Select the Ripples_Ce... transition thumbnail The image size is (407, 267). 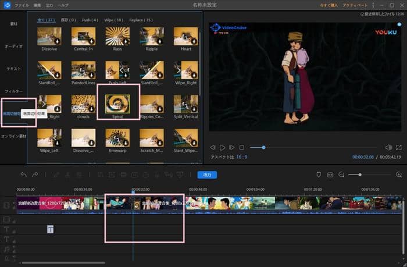click(x=152, y=104)
